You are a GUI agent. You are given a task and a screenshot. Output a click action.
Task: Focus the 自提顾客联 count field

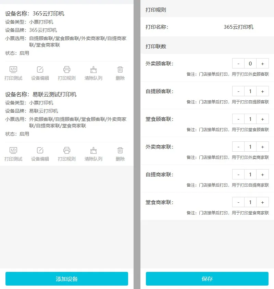click(x=250, y=91)
